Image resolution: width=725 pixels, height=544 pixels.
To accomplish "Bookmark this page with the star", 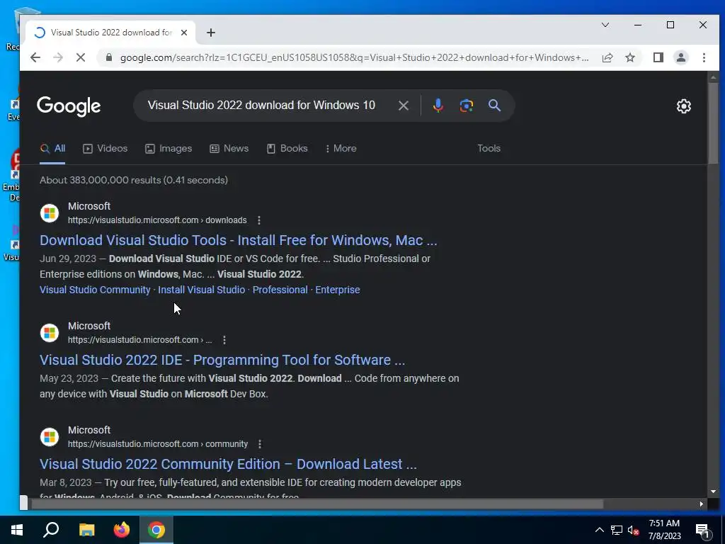I will pos(629,57).
